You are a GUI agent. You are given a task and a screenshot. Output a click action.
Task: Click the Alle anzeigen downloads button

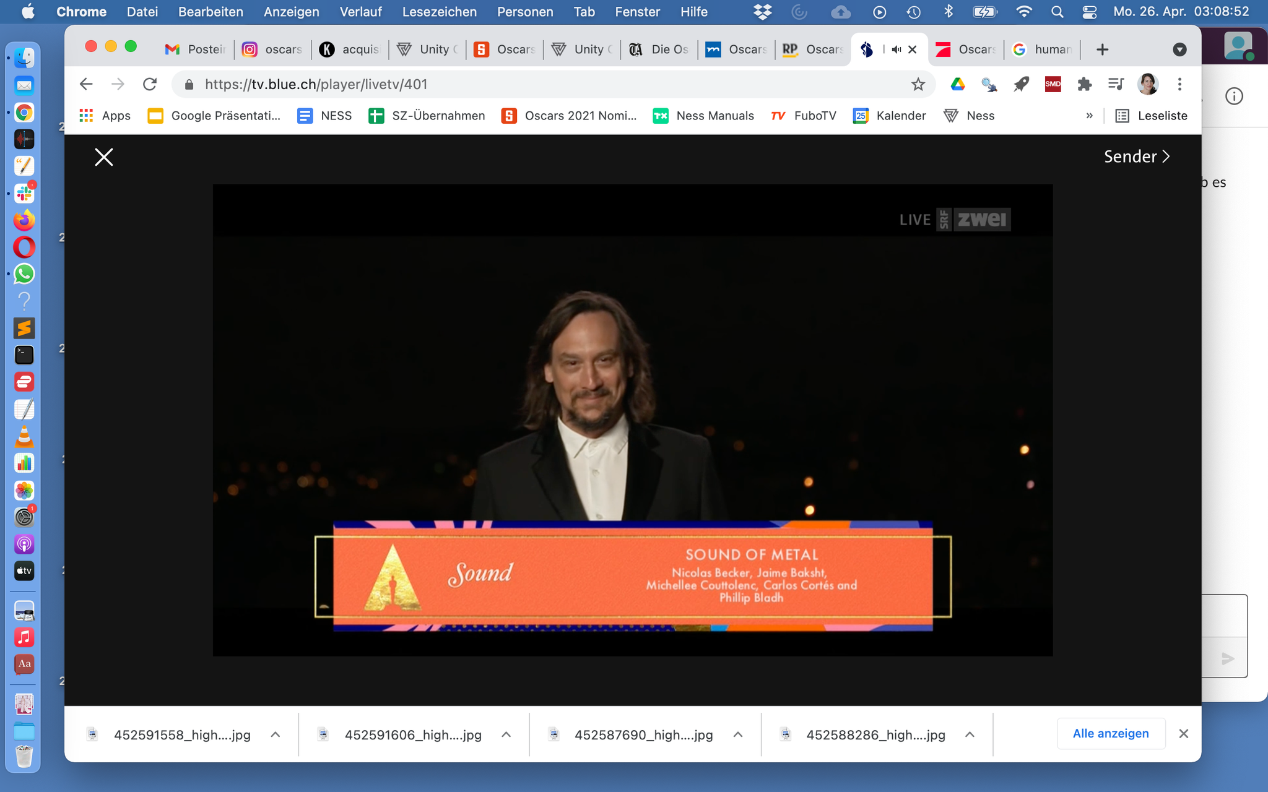point(1111,734)
